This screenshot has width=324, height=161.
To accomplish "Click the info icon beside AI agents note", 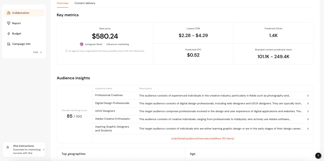I will 67,51.
